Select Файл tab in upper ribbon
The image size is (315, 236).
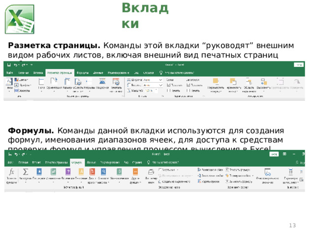coord(10,73)
